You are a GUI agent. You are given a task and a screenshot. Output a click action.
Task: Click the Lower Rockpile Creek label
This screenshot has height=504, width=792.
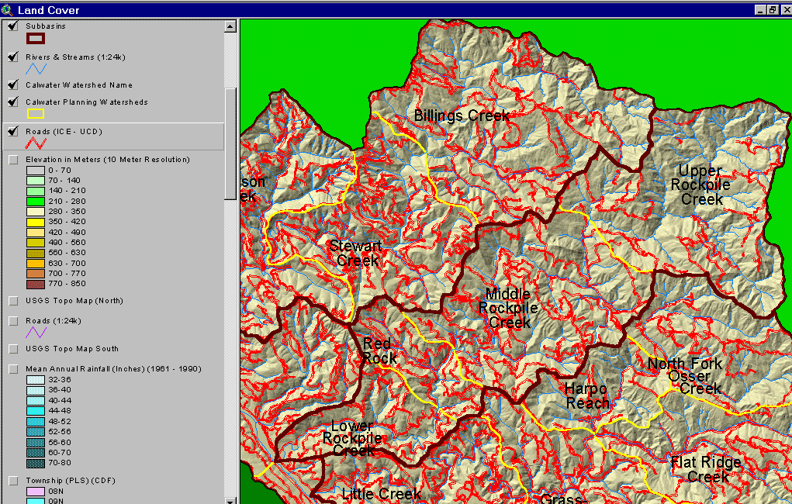click(352, 438)
